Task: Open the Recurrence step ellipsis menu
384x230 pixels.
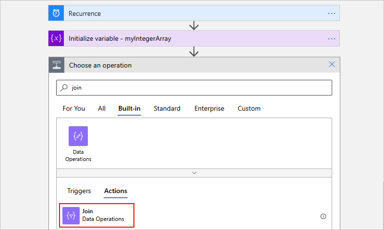Action: coord(331,13)
